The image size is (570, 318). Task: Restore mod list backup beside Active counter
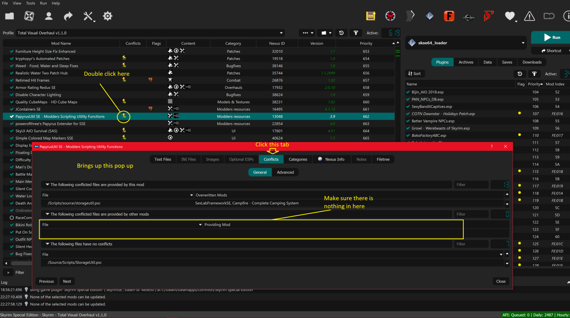point(341,33)
